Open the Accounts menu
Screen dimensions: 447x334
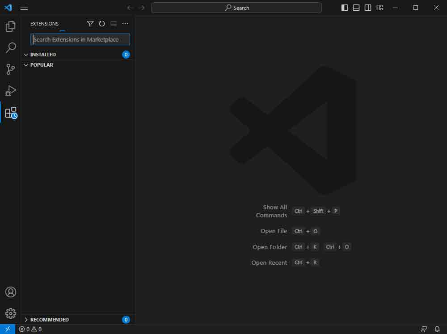11,292
